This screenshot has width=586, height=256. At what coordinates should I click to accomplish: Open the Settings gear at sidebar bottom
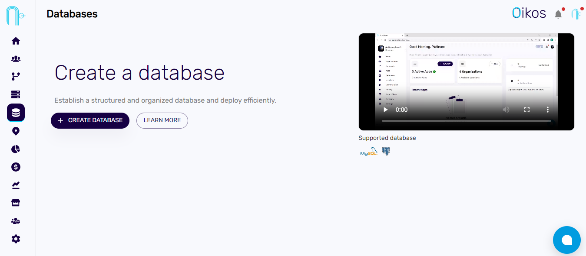click(x=16, y=239)
